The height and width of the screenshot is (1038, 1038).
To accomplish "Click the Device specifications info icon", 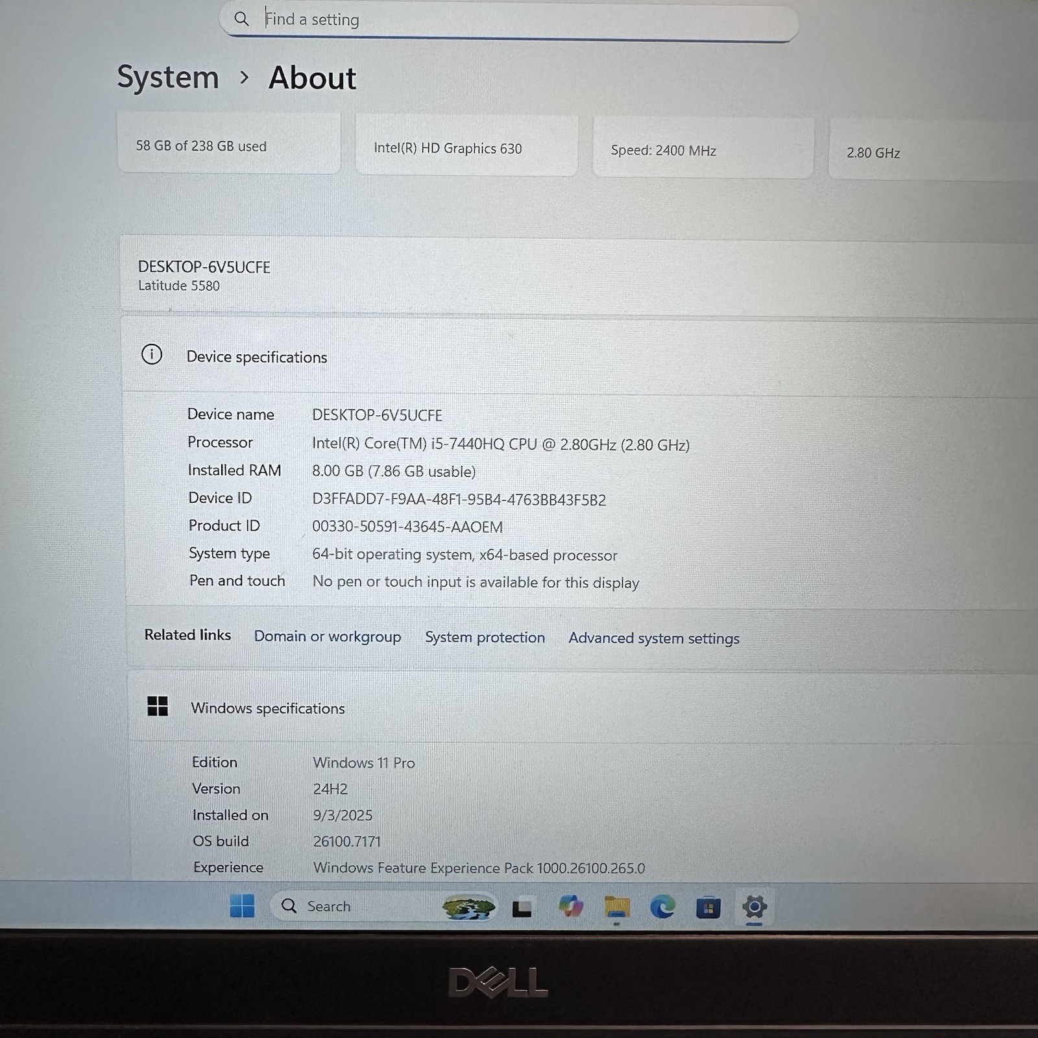I will click(152, 354).
